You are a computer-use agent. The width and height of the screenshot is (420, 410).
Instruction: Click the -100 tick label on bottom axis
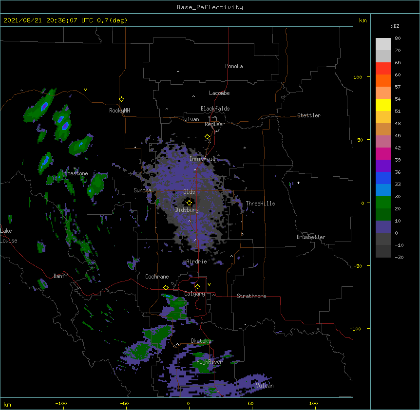pos(61,403)
